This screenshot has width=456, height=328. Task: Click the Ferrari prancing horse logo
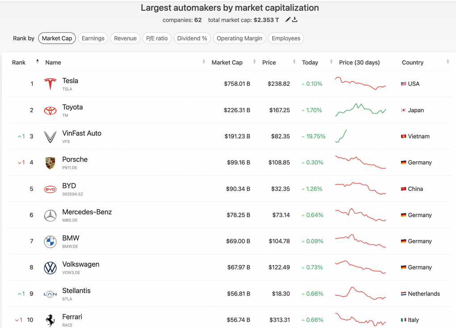(x=50, y=320)
